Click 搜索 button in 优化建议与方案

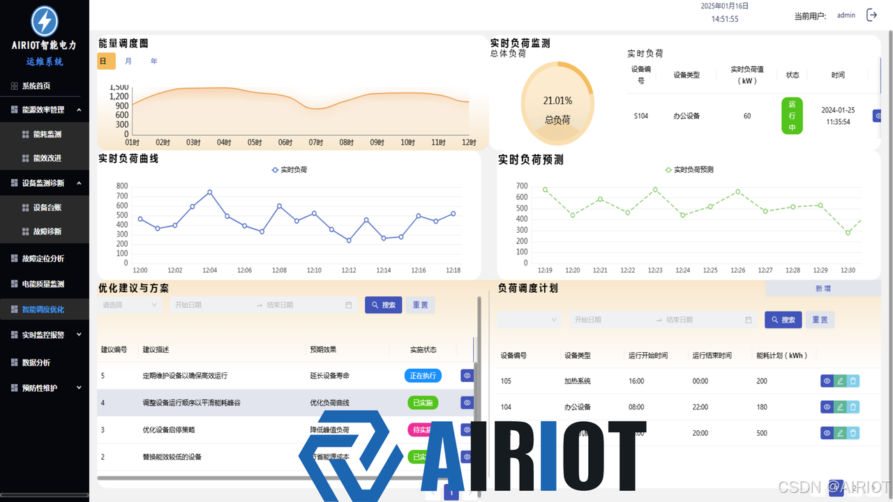point(383,305)
